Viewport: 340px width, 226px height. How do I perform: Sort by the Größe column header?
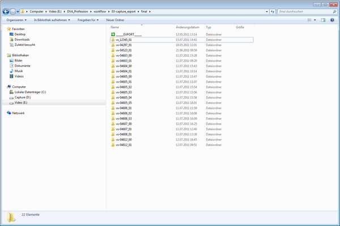(x=240, y=27)
